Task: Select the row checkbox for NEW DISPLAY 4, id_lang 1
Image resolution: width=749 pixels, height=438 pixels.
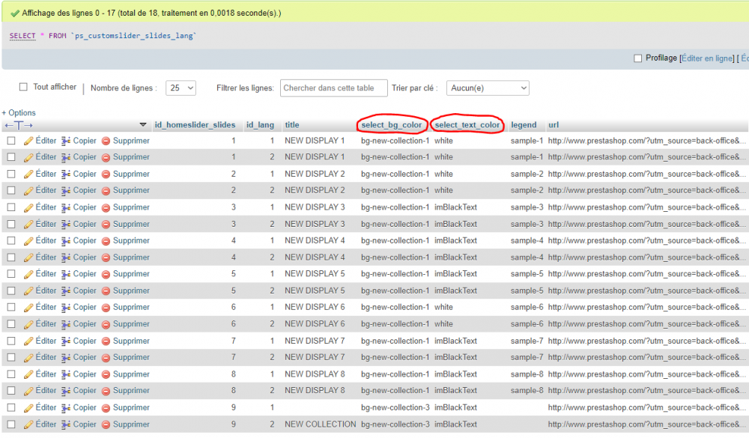Action: (x=11, y=241)
